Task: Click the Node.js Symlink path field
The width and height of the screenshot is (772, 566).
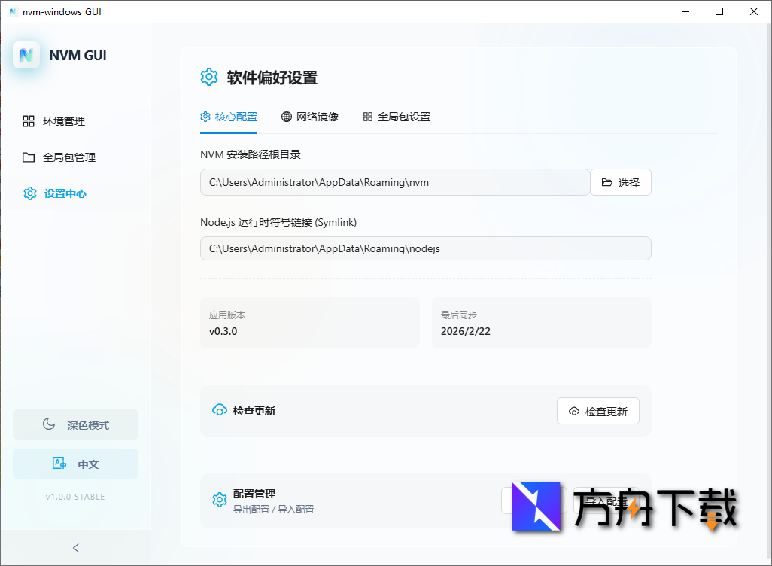Action: [425, 248]
